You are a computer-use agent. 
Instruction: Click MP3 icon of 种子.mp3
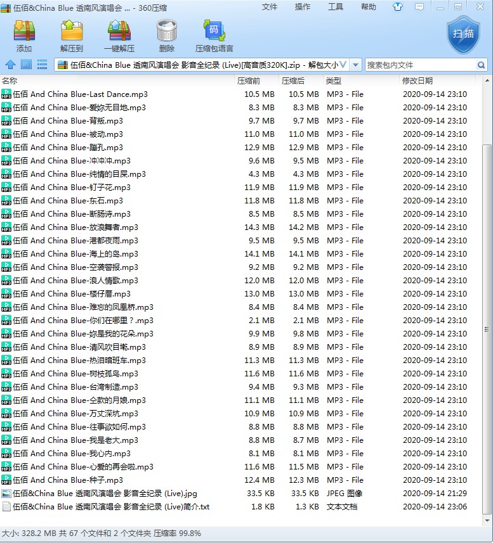(x=6, y=480)
